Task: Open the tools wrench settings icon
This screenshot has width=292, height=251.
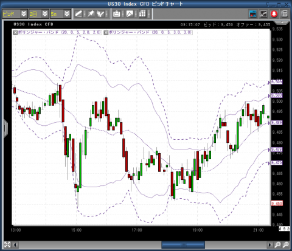Action: click(100, 14)
